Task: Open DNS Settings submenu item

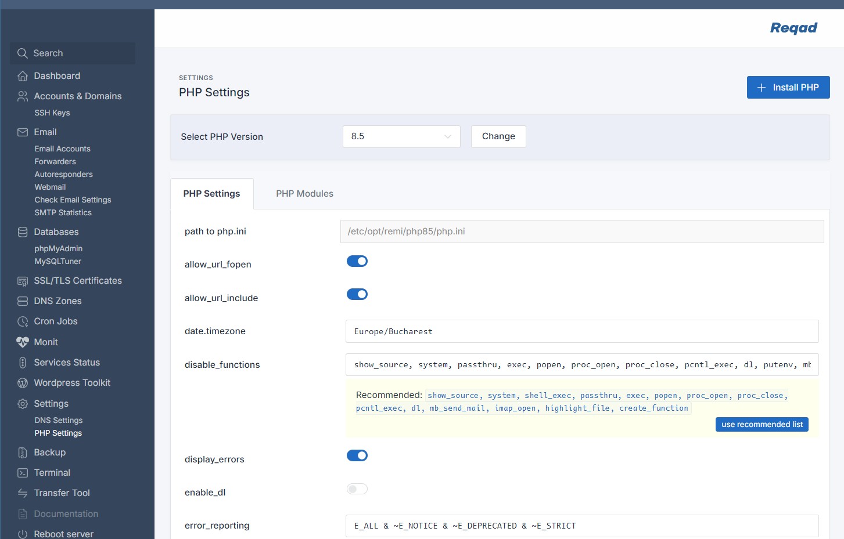Action: (x=58, y=421)
